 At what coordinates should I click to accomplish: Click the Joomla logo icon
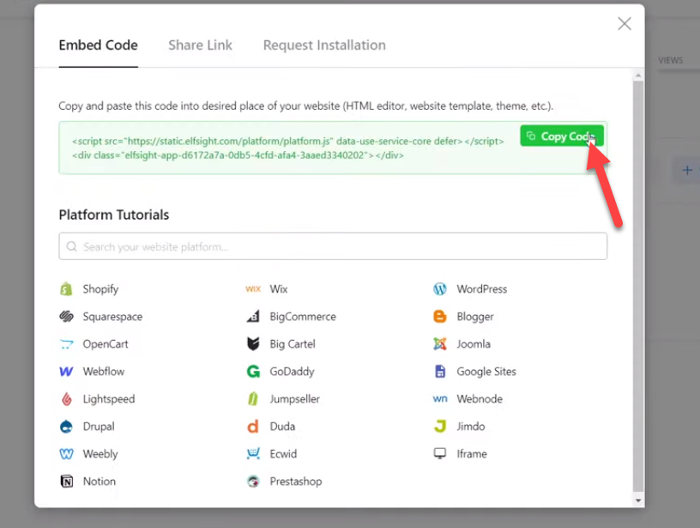tap(440, 344)
